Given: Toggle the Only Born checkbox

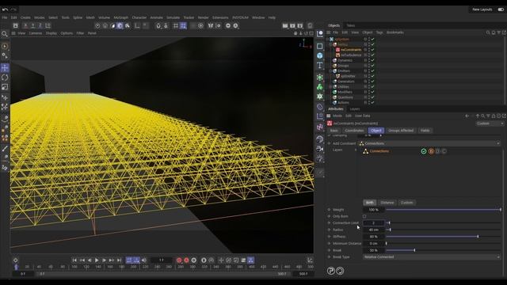Looking at the screenshot, I should (x=364, y=216).
